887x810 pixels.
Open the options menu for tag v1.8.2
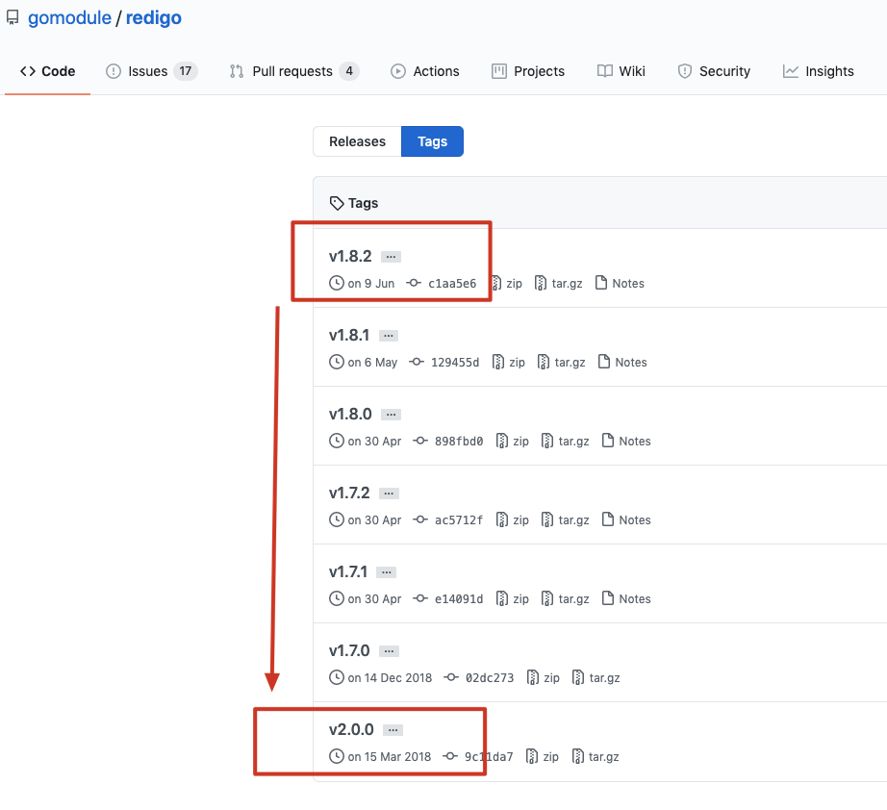pos(391,256)
